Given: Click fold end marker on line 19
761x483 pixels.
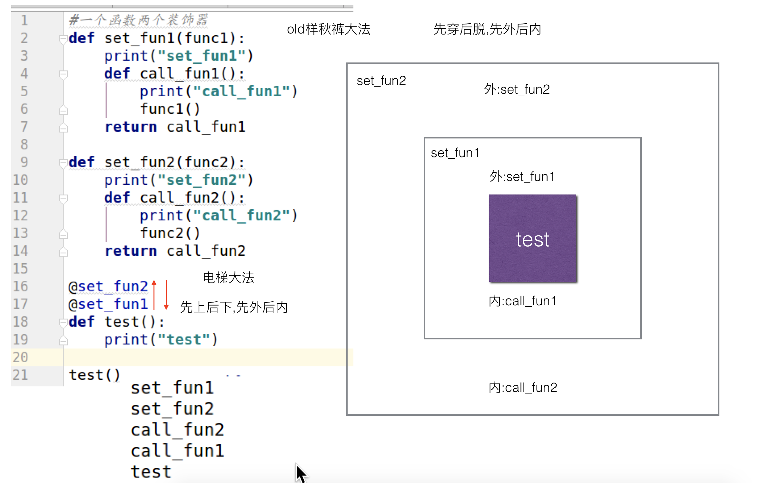Looking at the screenshot, I should (63, 340).
